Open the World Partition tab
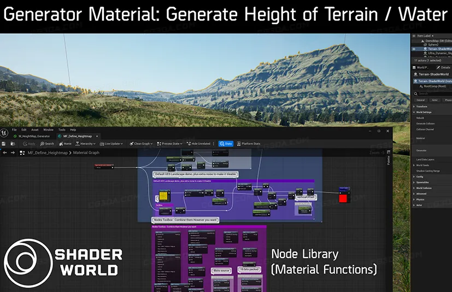 click(x=421, y=67)
